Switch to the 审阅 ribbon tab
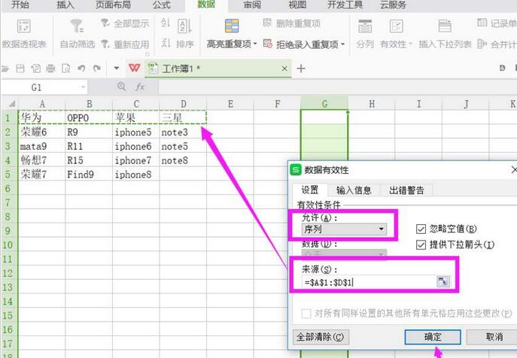The image size is (517, 358). pyautogui.click(x=252, y=5)
